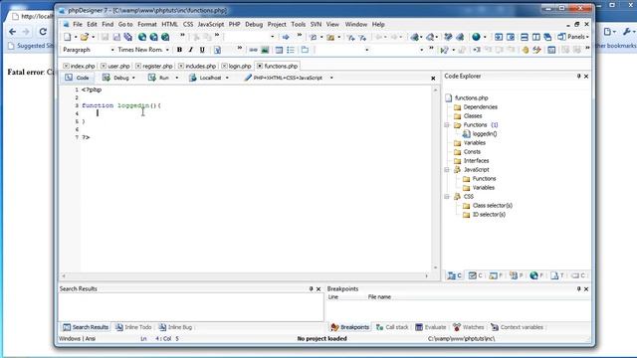Pin the Code Explorer panel

(579, 77)
